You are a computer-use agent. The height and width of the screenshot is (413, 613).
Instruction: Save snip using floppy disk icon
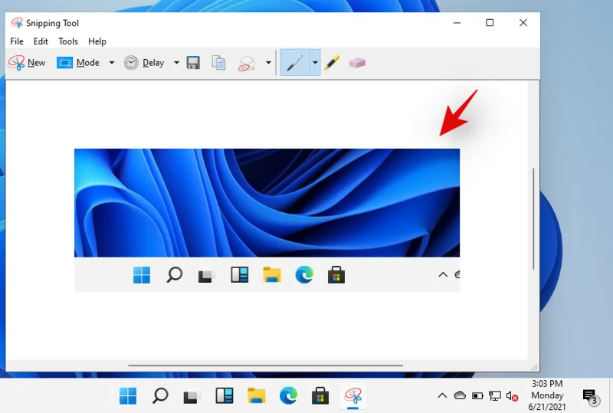click(193, 63)
